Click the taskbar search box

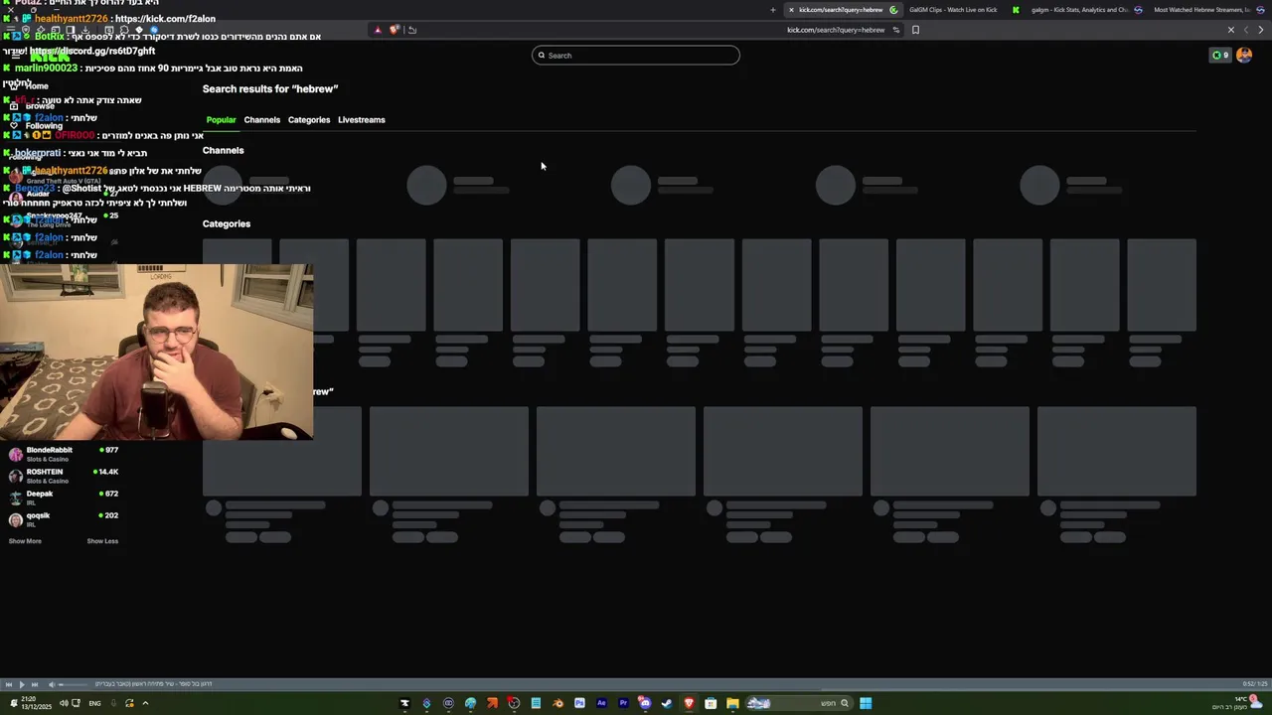tap(800, 703)
